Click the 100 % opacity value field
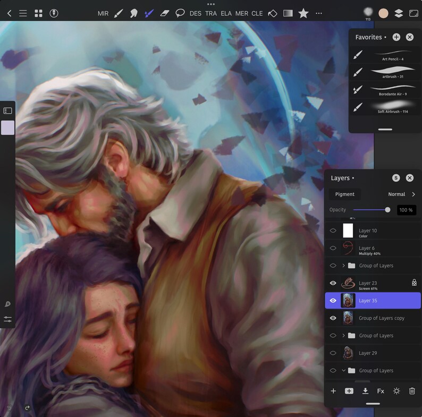This screenshot has width=422, height=417. (x=406, y=210)
